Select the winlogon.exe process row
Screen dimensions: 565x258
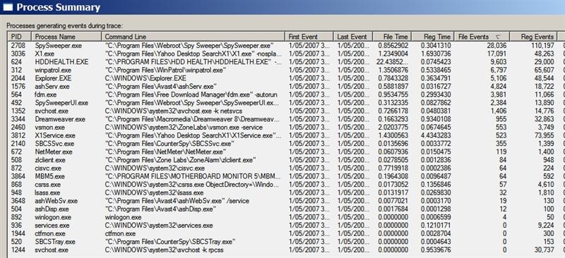[x=286, y=217]
